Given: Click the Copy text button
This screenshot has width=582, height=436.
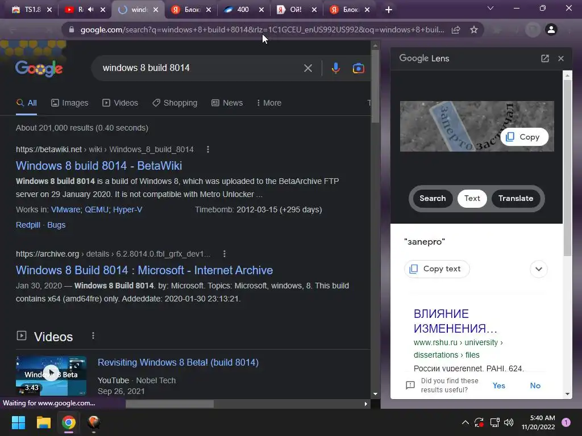Looking at the screenshot, I should pos(437,269).
